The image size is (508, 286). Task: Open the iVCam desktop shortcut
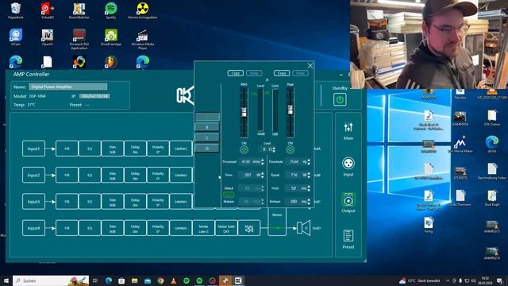(x=16, y=37)
